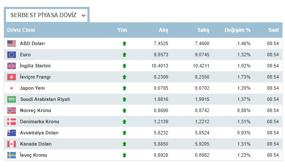Click the İsveç Kronu selling rate 0,8982
285x167 pixels.
pyautogui.click(x=202, y=155)
